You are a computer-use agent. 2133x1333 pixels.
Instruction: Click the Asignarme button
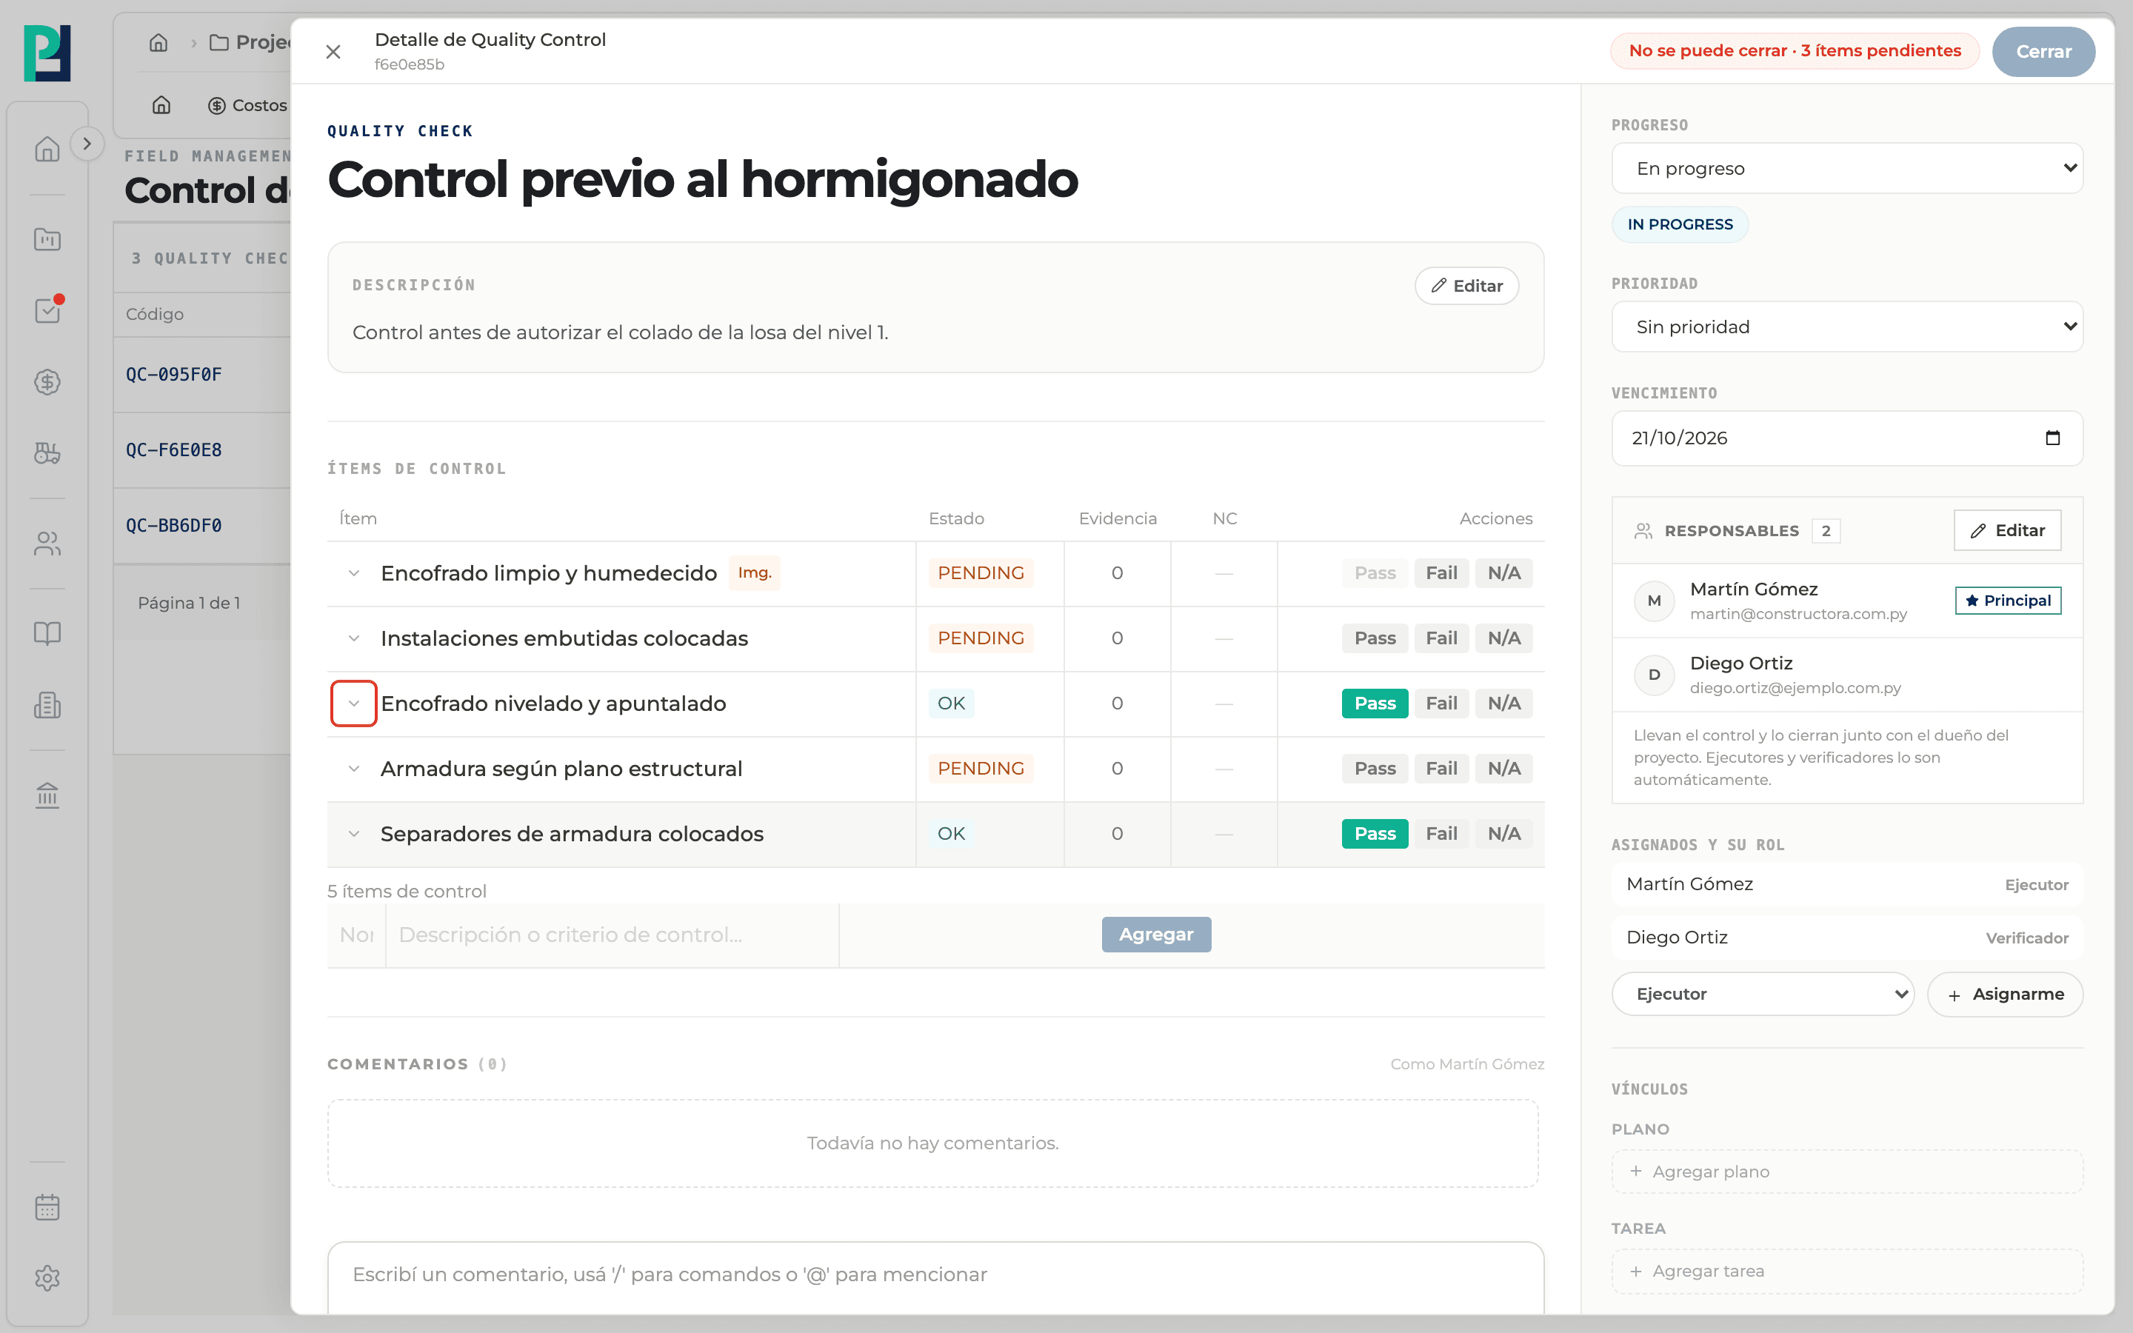[x=2005, y=995]
